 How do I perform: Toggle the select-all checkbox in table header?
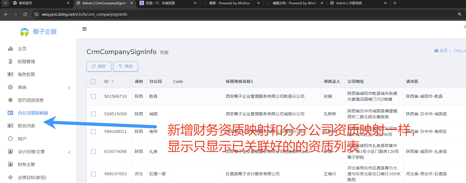(93, 82)
